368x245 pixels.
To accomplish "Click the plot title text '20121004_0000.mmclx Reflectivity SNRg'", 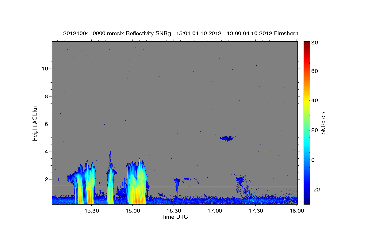I will coord(117,33).
